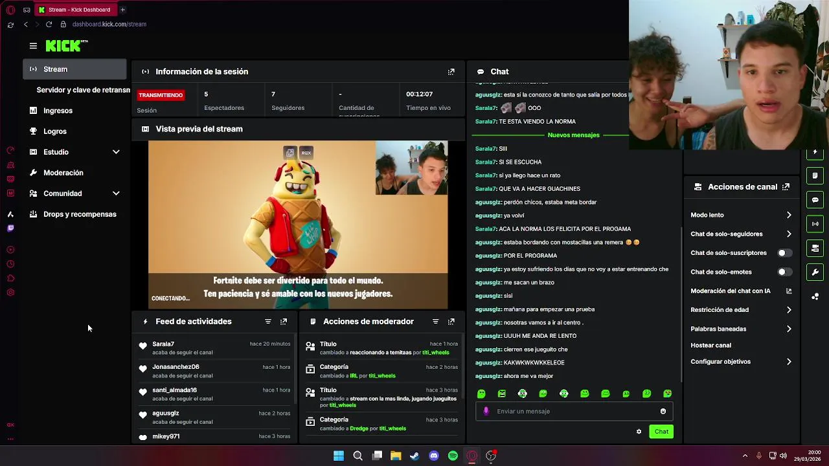Pop out the Acciones de canal panel
Screen dimensions: 829x466
(786, 187)
